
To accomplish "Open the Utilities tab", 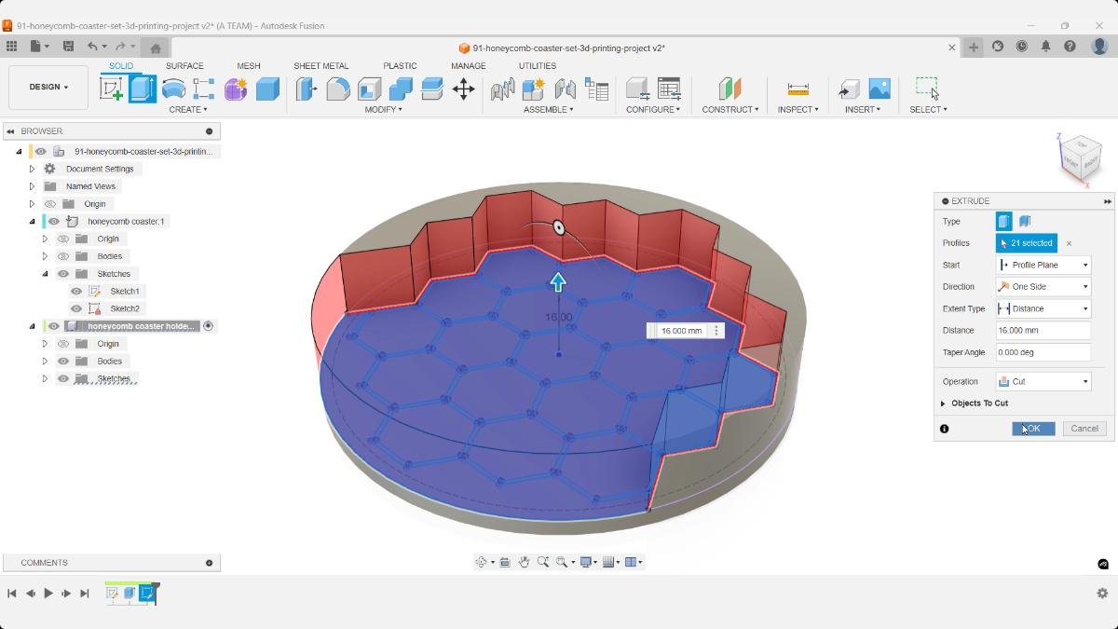I will (537, 65).
